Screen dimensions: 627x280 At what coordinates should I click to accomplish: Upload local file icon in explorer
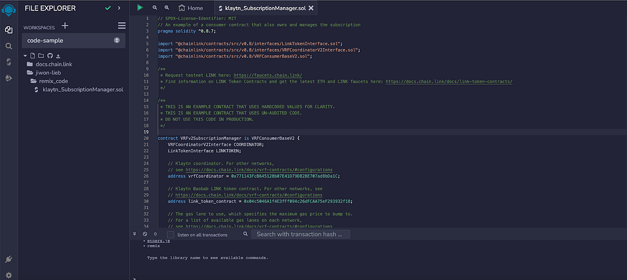(58, 56)
